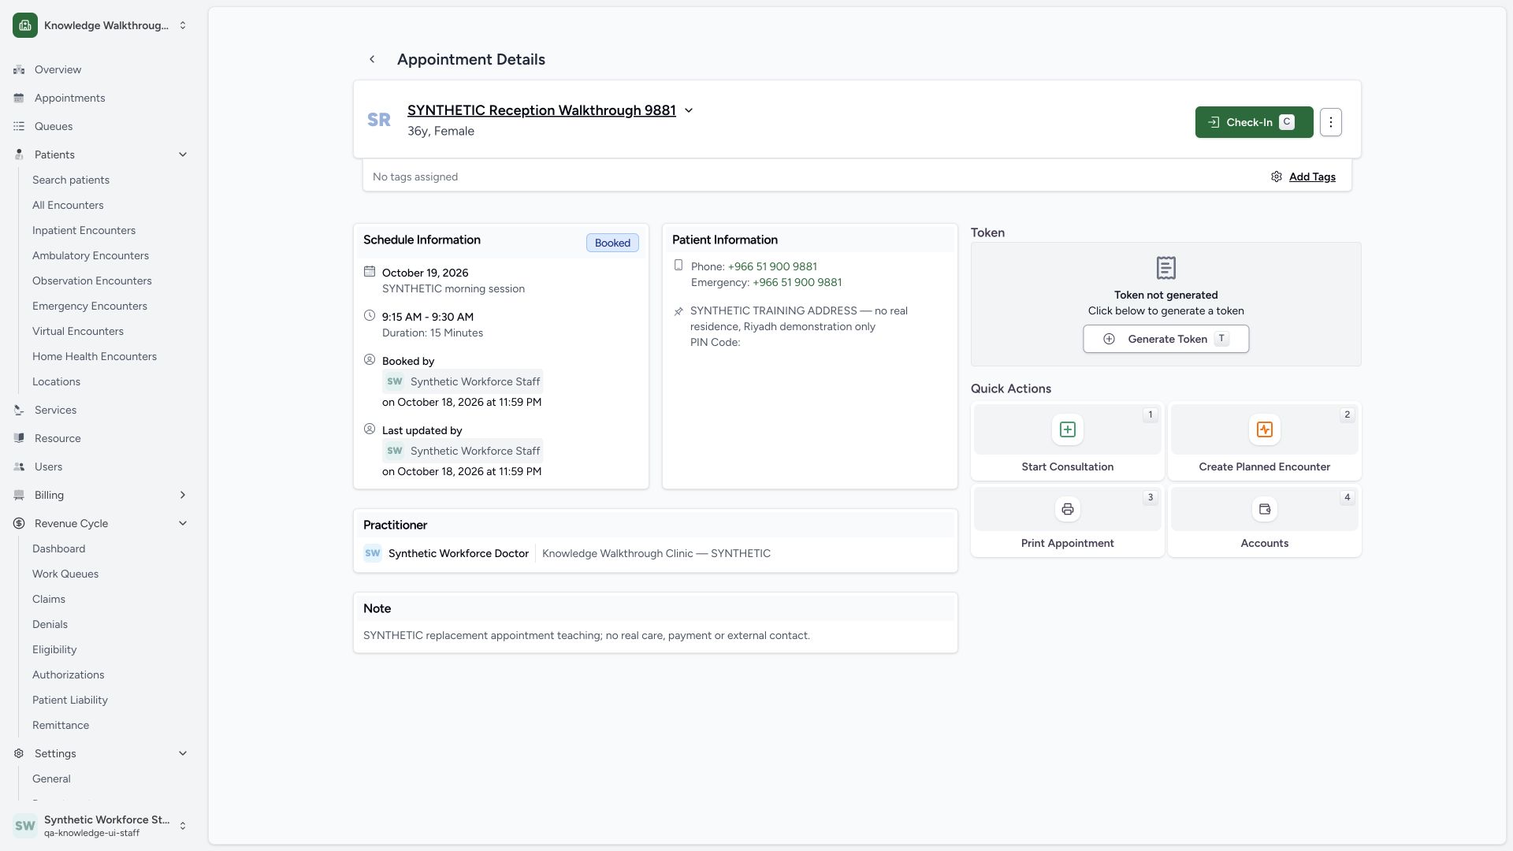This screenshot has width=1513, height=851.
Task: Go back using the arrow beside Appointment Details
Action: tap(372, 59)
